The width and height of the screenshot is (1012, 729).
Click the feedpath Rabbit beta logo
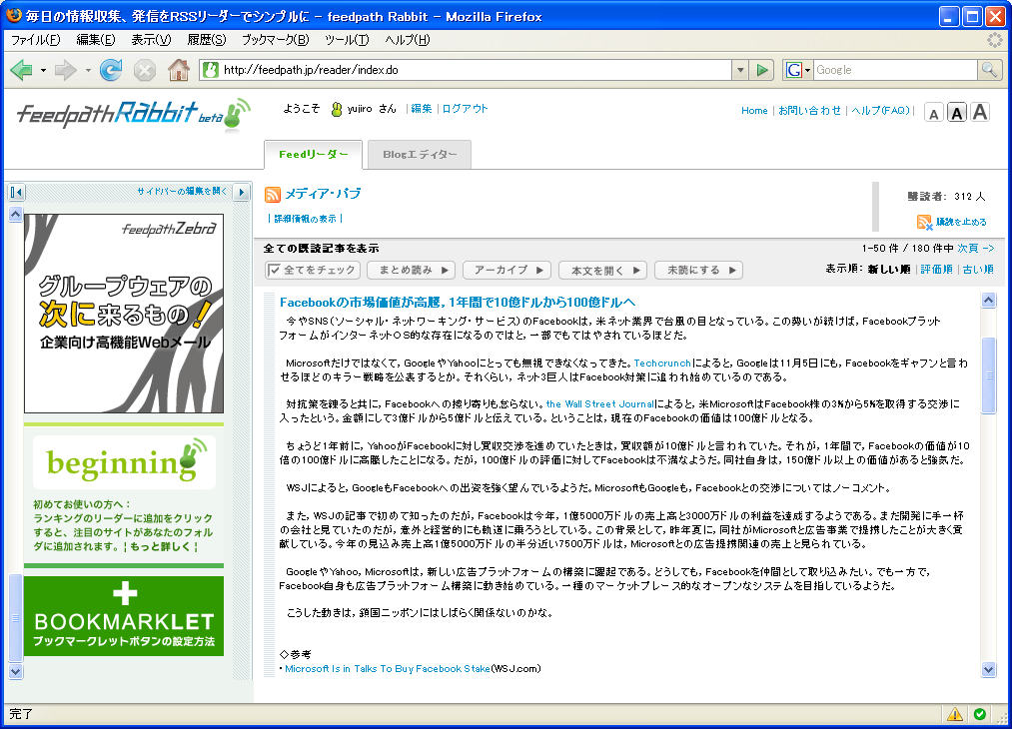pyautogui.click(x=133, y=115)
